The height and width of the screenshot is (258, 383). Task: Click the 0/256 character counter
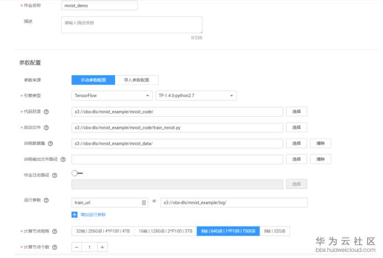coord(196,38)
